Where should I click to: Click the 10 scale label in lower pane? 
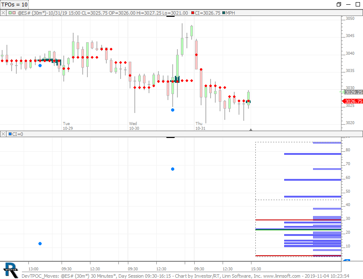click(348, 246)
